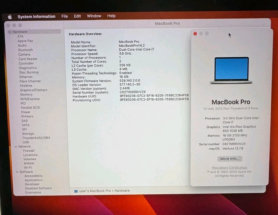
Task: Select Diagnostics in the sidebar
Action: 28,68
